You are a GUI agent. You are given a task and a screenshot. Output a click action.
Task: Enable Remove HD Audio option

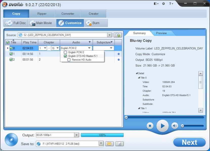pos(69,60)
